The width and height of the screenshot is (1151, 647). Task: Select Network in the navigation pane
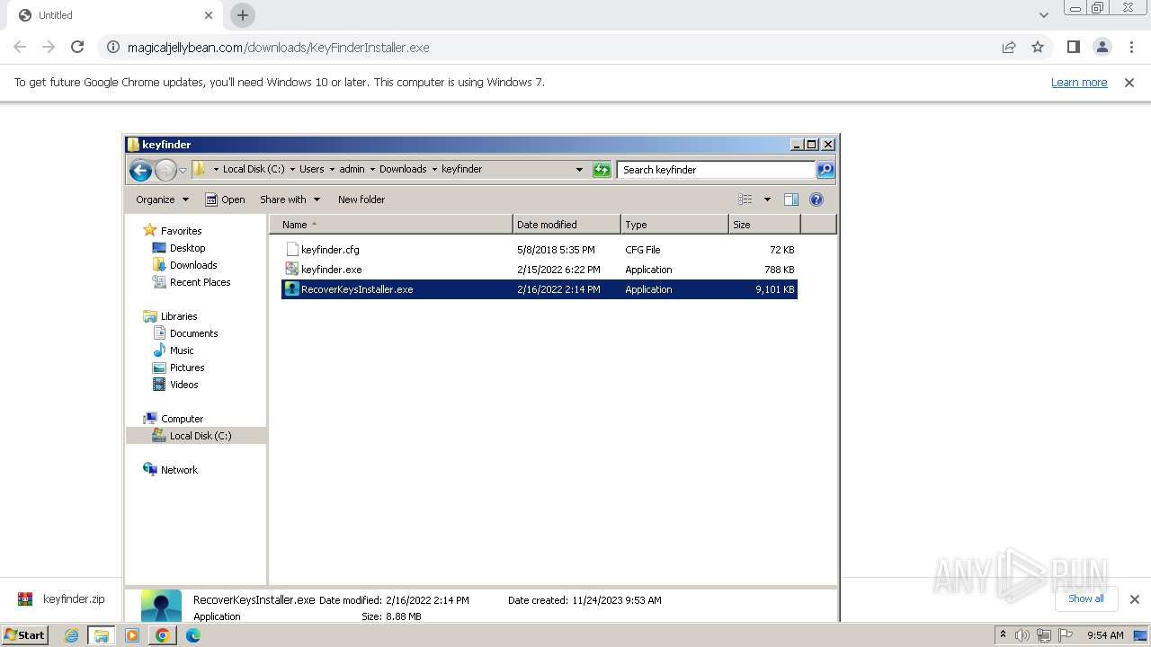coord(179,470)
